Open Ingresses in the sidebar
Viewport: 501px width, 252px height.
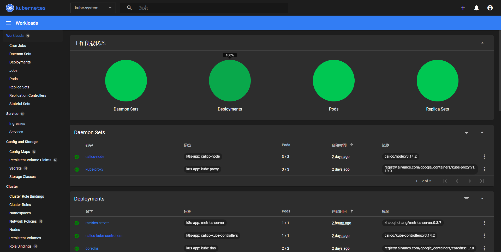tap(17, 124)
